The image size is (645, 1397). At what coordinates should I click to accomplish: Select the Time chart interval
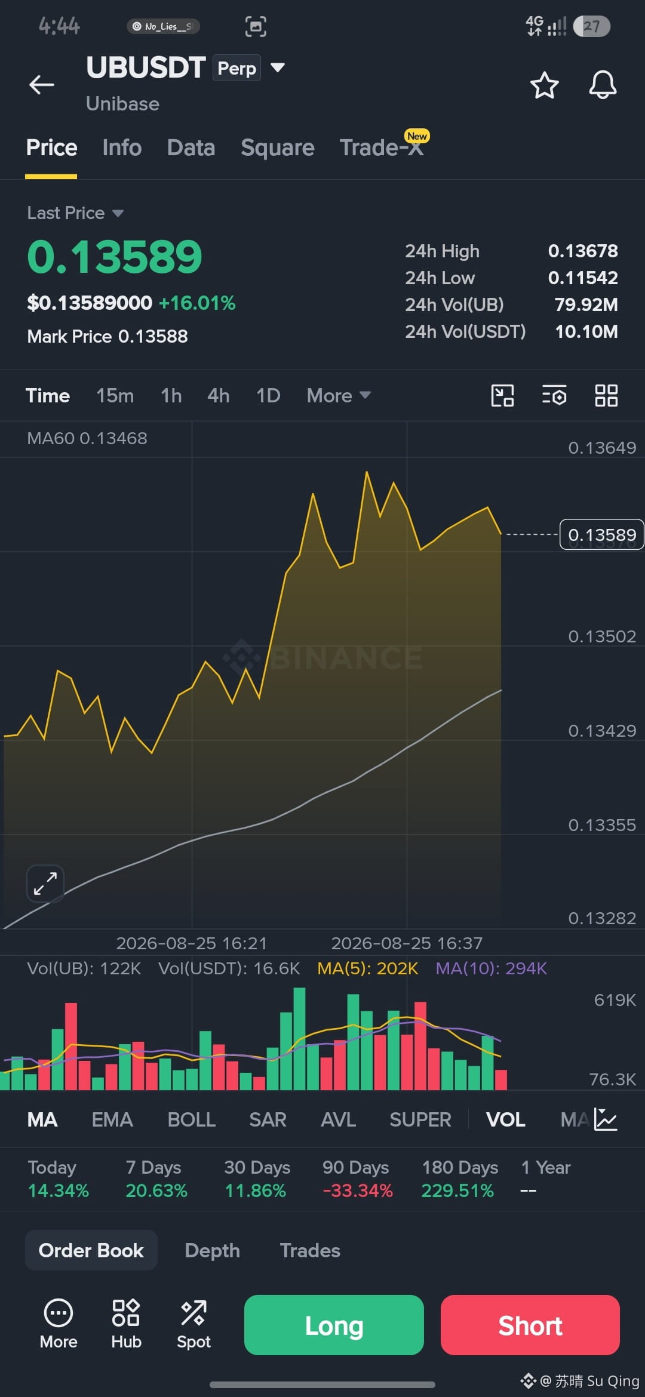pyautogui.click(x=48, y=396)
